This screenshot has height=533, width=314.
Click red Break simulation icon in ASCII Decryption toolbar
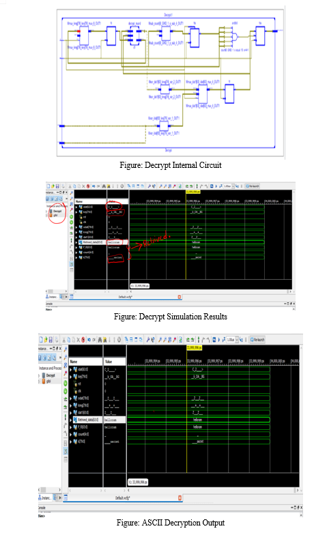pyautogui.click(x=83, y=340)
